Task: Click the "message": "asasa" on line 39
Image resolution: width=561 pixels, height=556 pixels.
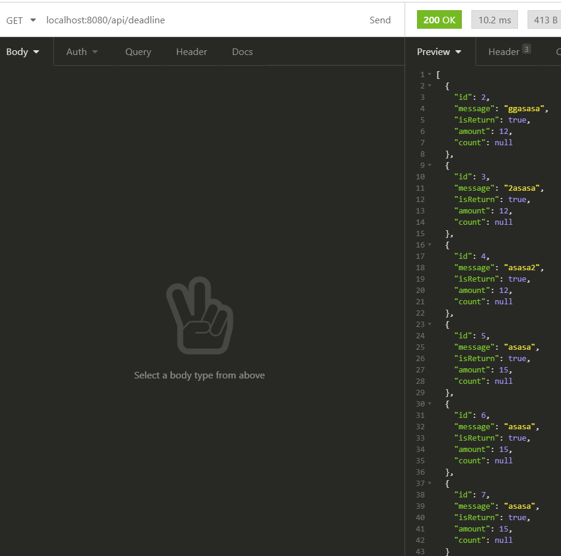Action: tap(496, 506)
